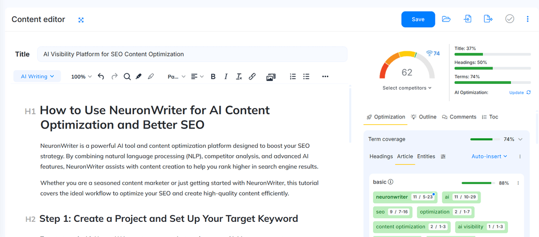Image resolution: width=539 pixels, height=237 pixels.
Task: Open the top-right three-dot options menu
Action: tap(527, 19)
